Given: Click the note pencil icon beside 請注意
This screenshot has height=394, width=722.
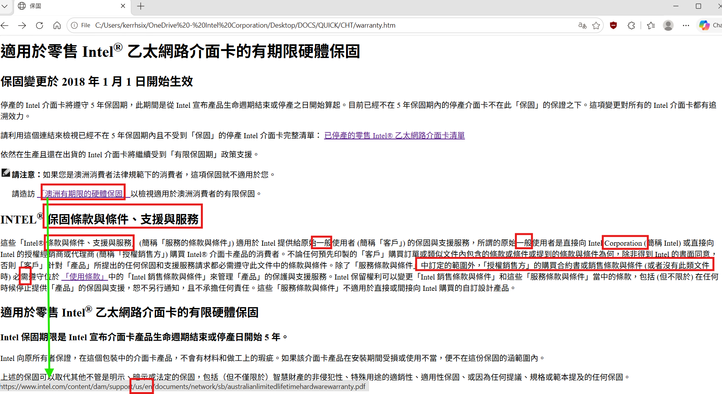Looking at the screenshot, I should 6,173.
